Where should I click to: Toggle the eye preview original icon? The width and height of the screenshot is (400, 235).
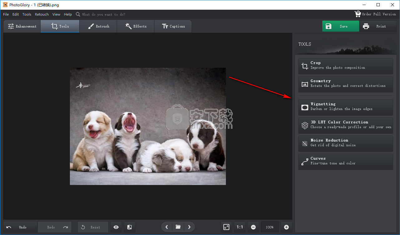(116, 227)
